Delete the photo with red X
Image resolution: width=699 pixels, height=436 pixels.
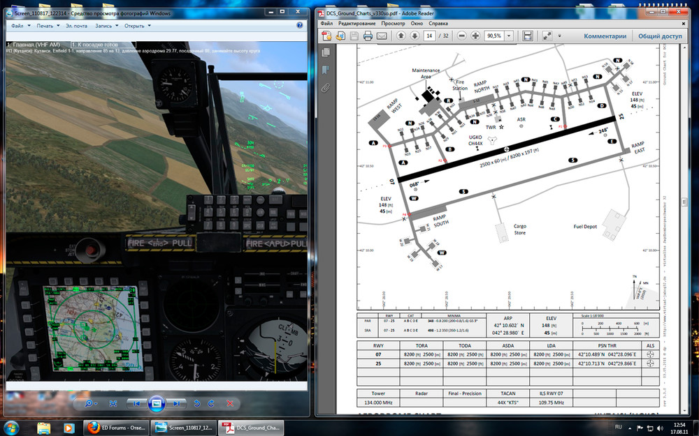tap(230, 403)
